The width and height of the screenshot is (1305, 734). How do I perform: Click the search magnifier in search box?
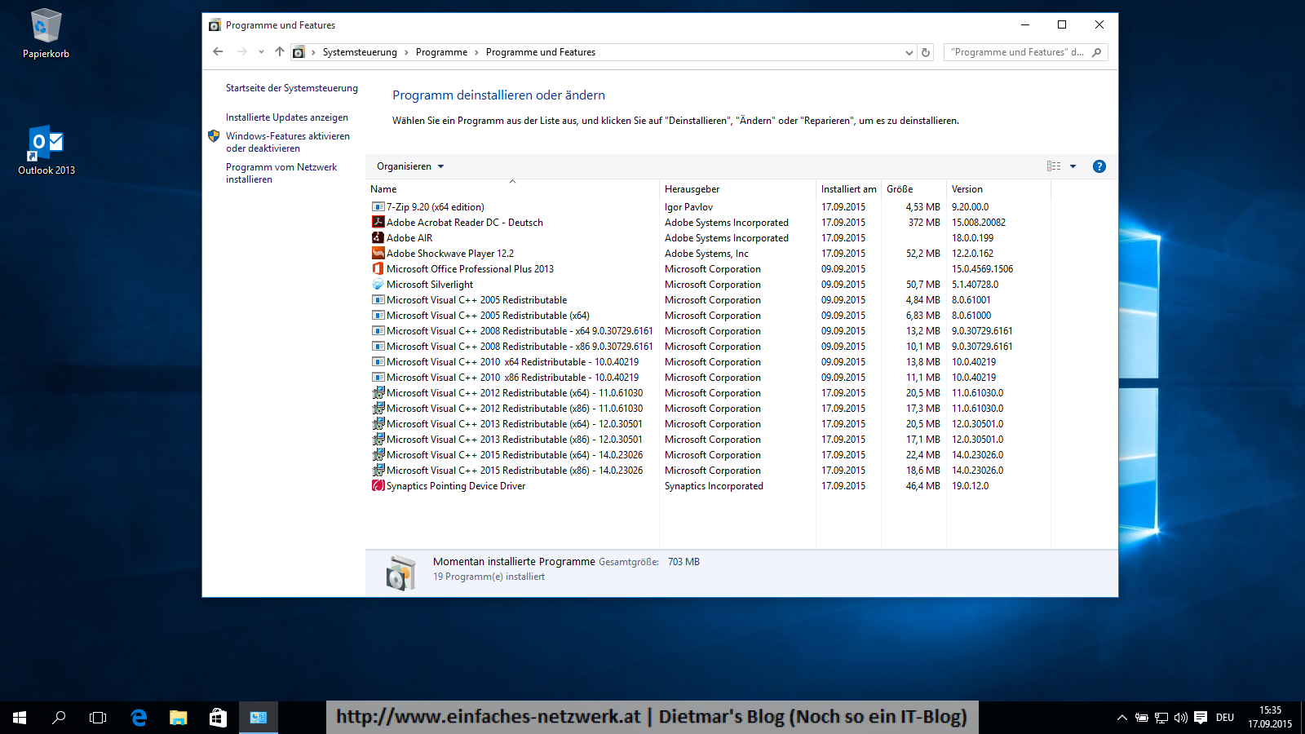1096,52
